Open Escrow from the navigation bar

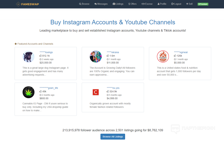tap(148, 4)
